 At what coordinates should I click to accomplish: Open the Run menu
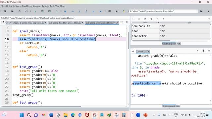(x=24, y=6)
